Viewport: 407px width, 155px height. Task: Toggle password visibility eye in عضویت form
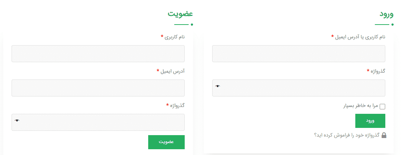click(17, 120)
